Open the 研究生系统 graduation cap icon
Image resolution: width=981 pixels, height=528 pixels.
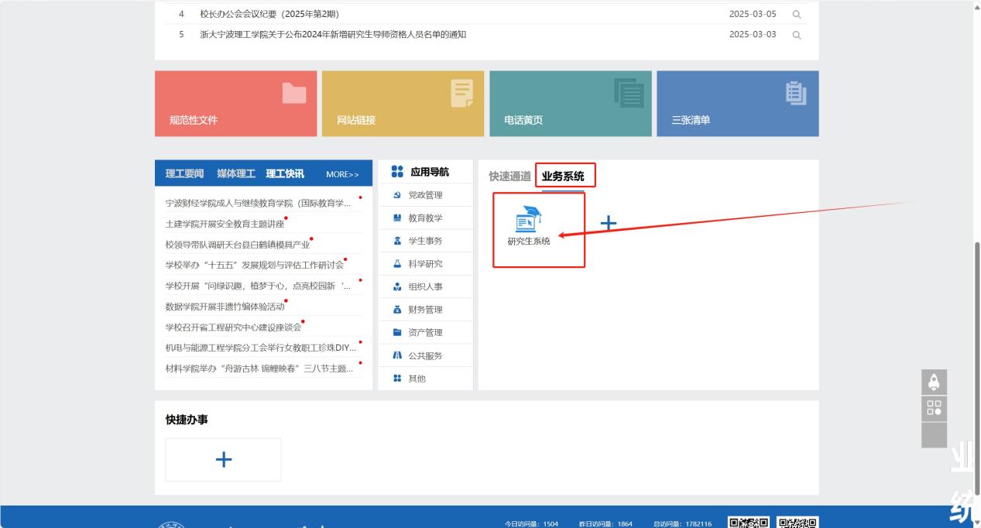(528, 220)
